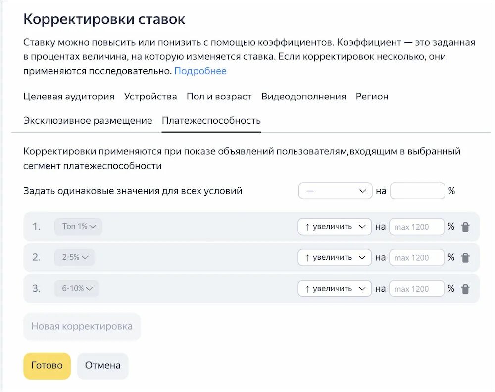Click trash icon for 2-5% row
495x392 pixels.
click(465, 258)
